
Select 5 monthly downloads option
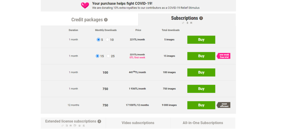(99, 40)
